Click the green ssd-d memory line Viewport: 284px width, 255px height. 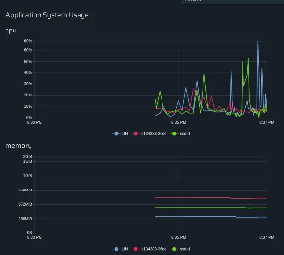211,208
